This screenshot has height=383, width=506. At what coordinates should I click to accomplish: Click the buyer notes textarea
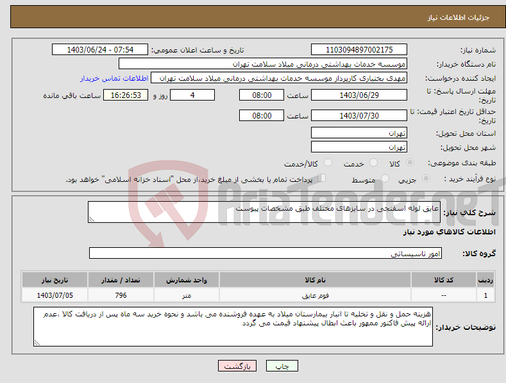(233, 327)
